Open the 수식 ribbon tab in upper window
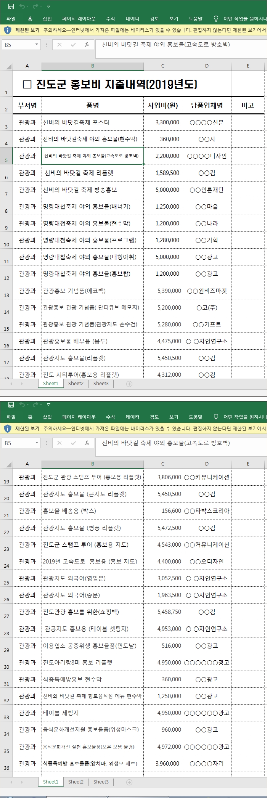This screenshot has width=267, height=798. click(110, 19)
